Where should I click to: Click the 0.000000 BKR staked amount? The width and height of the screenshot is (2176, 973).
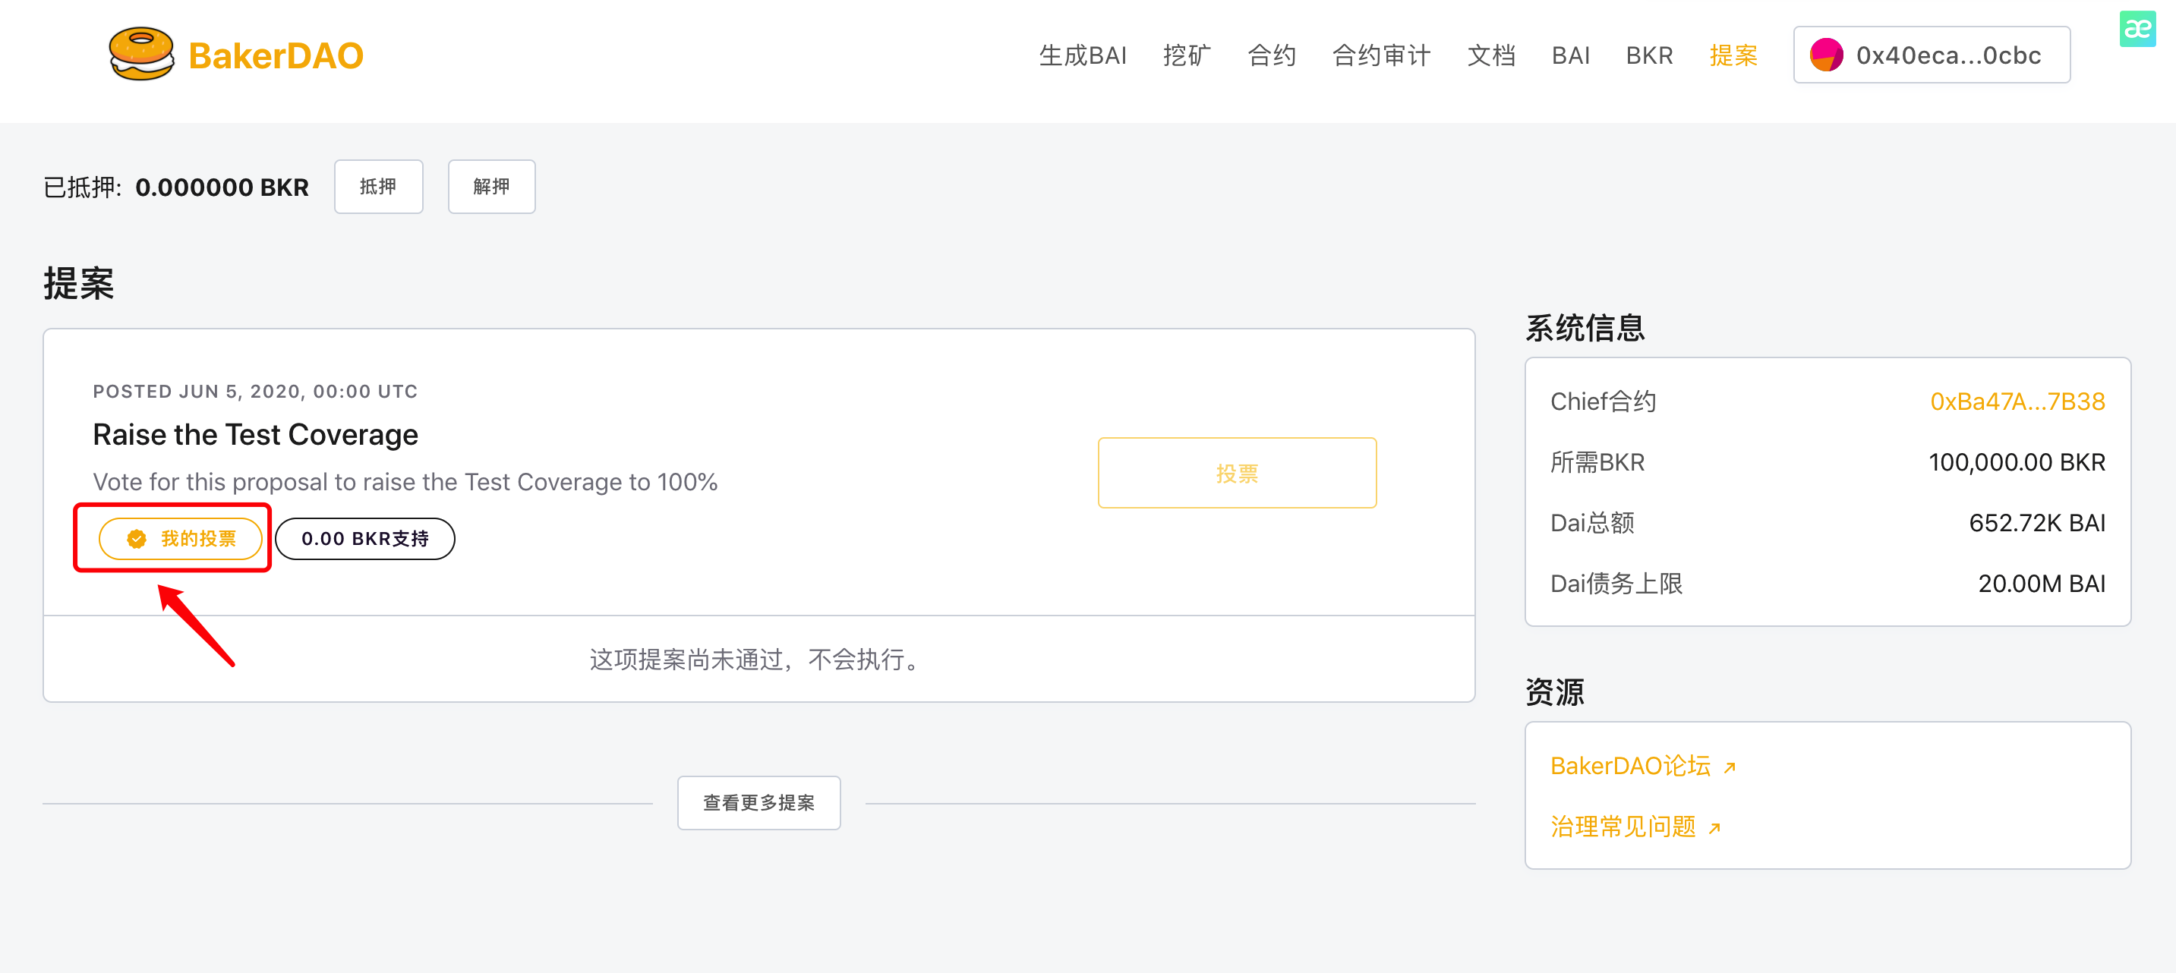click(222, 187)
